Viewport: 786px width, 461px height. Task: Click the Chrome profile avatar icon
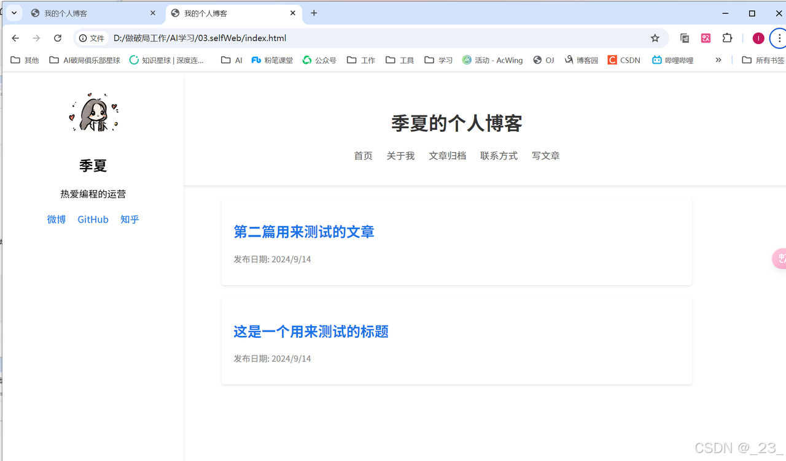tap(758, 37)
